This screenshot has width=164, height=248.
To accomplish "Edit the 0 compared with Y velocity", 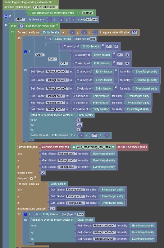I will 116,46.
